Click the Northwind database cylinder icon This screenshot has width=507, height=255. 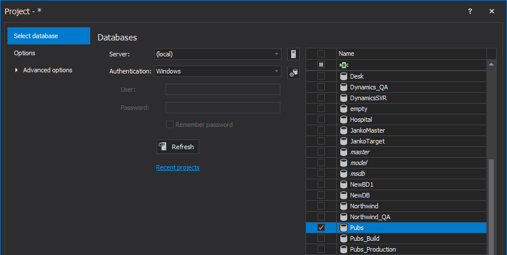click(x=344, y=206)
